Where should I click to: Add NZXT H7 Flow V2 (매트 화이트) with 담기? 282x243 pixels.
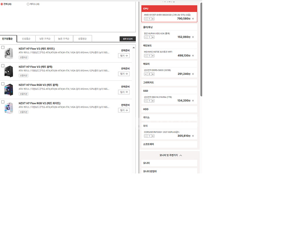(x=124, y=56)
